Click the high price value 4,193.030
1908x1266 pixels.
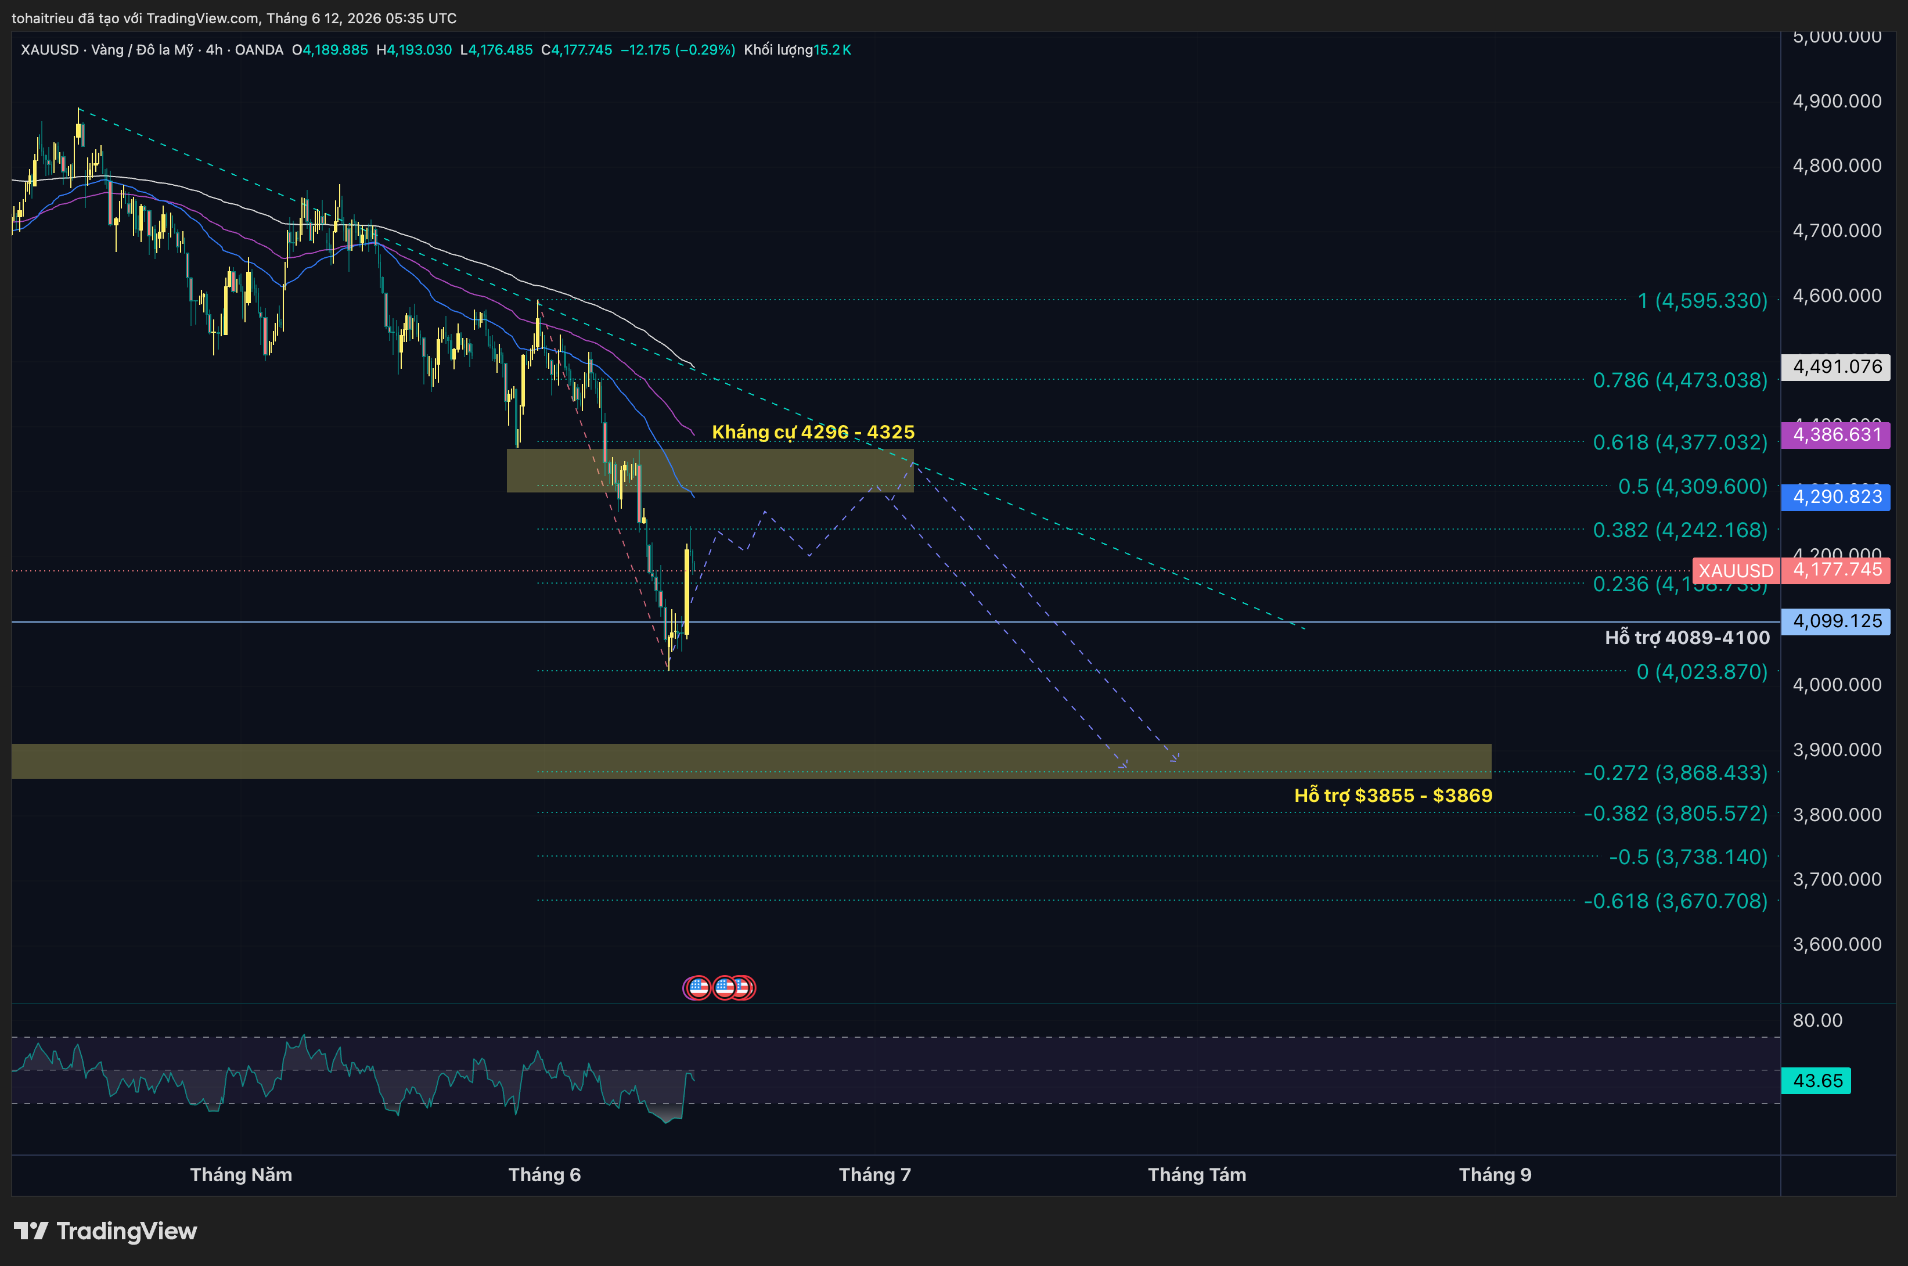pyautogui.click(x=419, y=50)
